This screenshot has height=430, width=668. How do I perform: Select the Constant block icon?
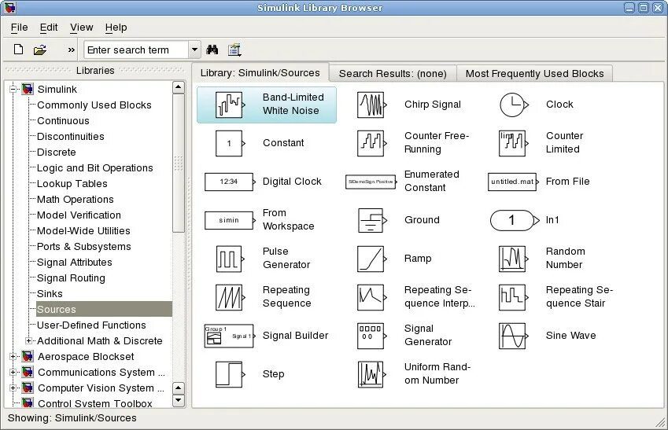(x=231, y=143)
